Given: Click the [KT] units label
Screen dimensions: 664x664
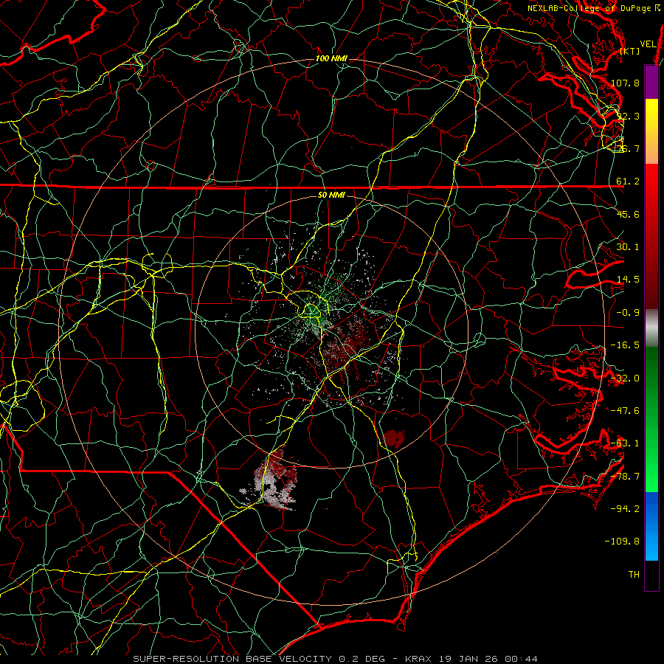Looking at the screenshot, I should (x=630, y=51).
